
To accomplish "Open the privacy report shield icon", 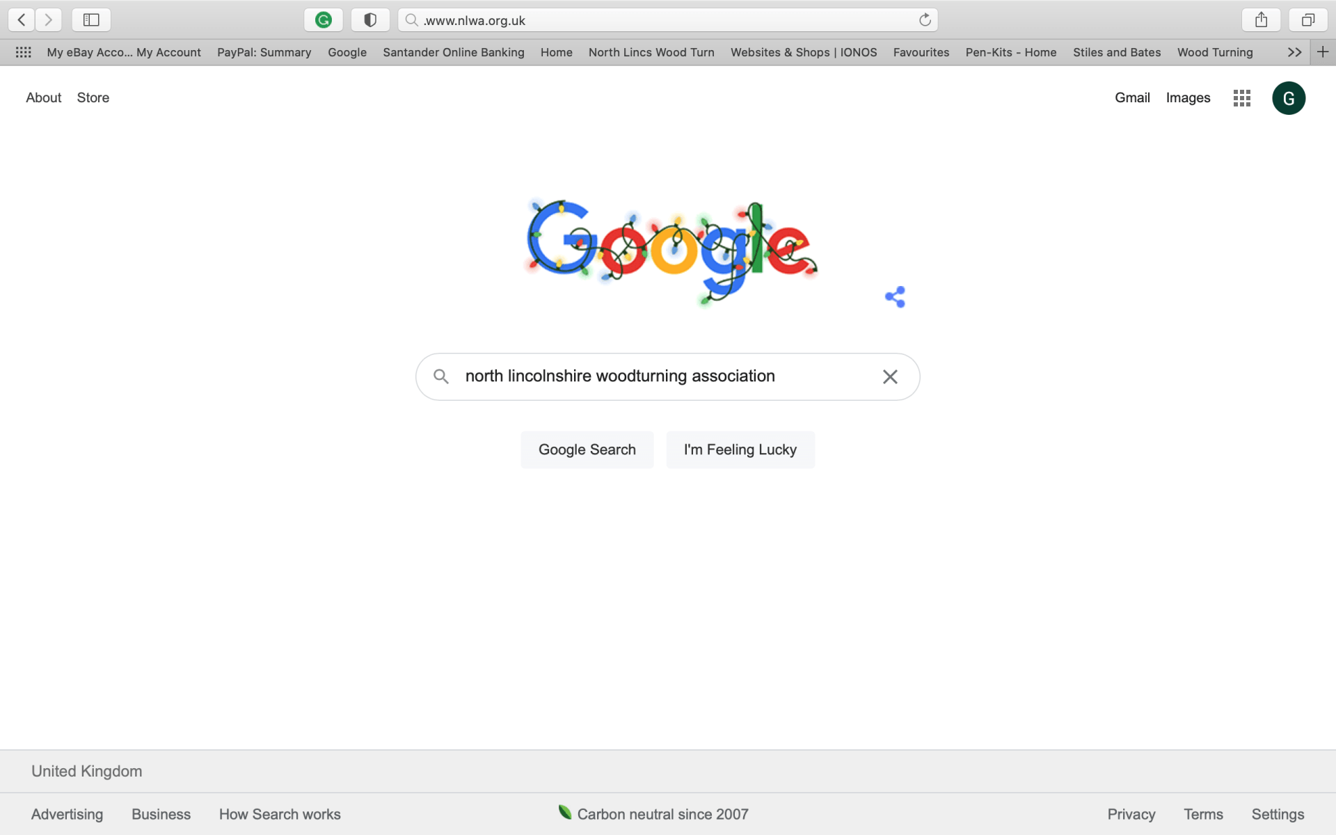I will coord(370,20).
